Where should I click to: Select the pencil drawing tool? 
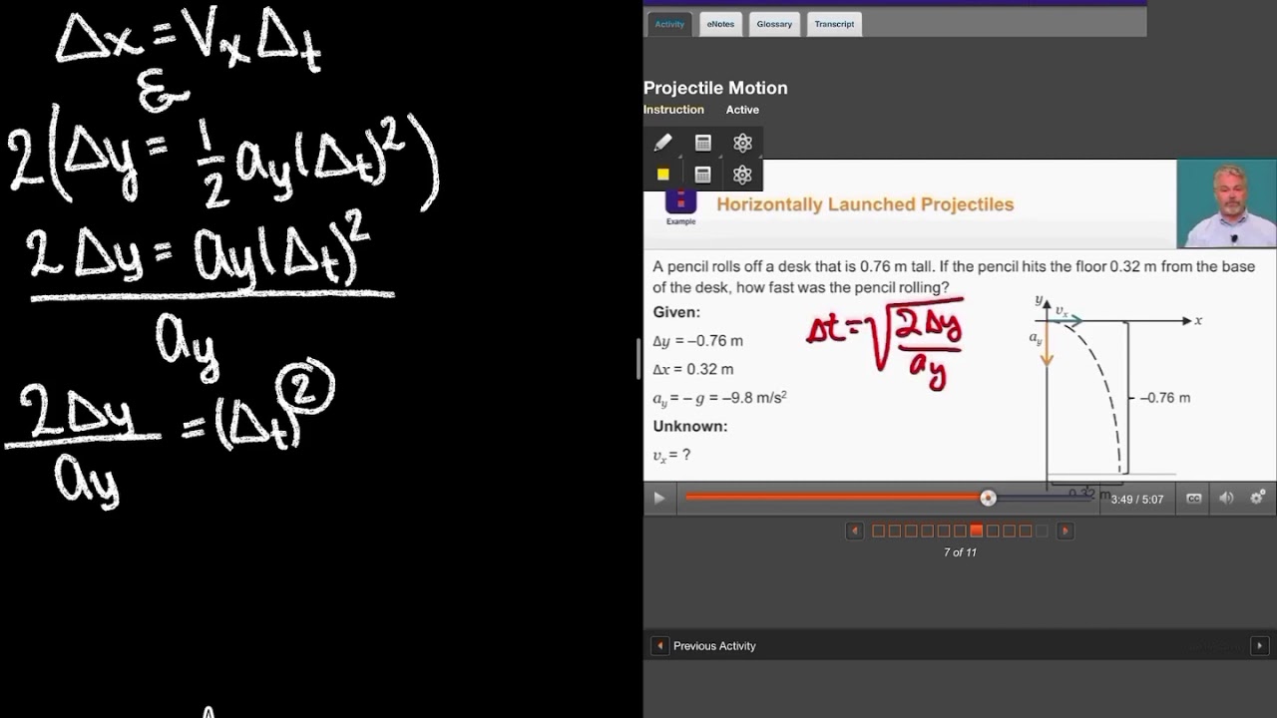[x=662, y=143]
